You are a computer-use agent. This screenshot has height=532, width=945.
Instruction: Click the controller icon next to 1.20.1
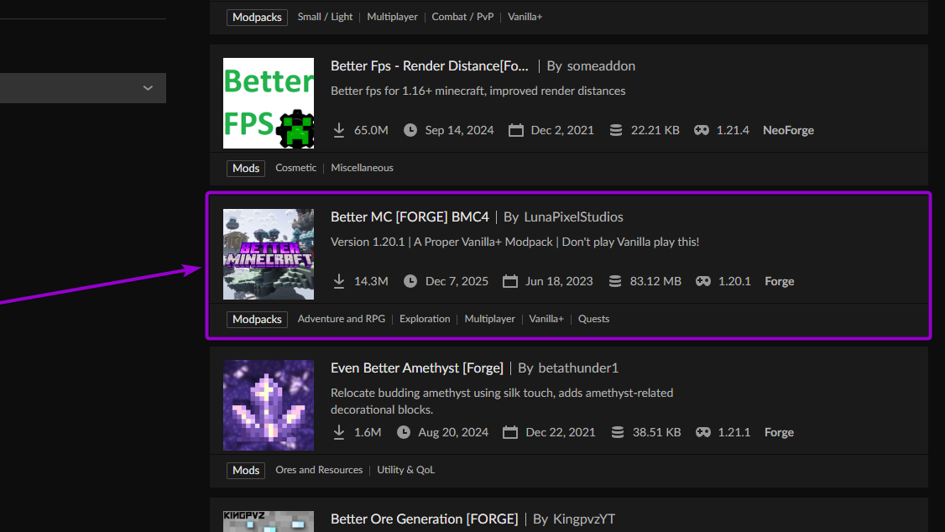tap(702, 281)
